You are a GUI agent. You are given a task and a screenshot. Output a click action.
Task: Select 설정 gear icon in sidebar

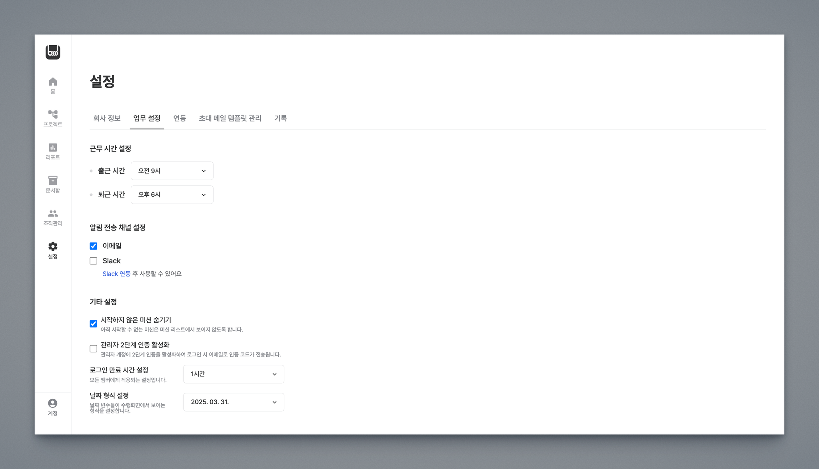point(53,246)
